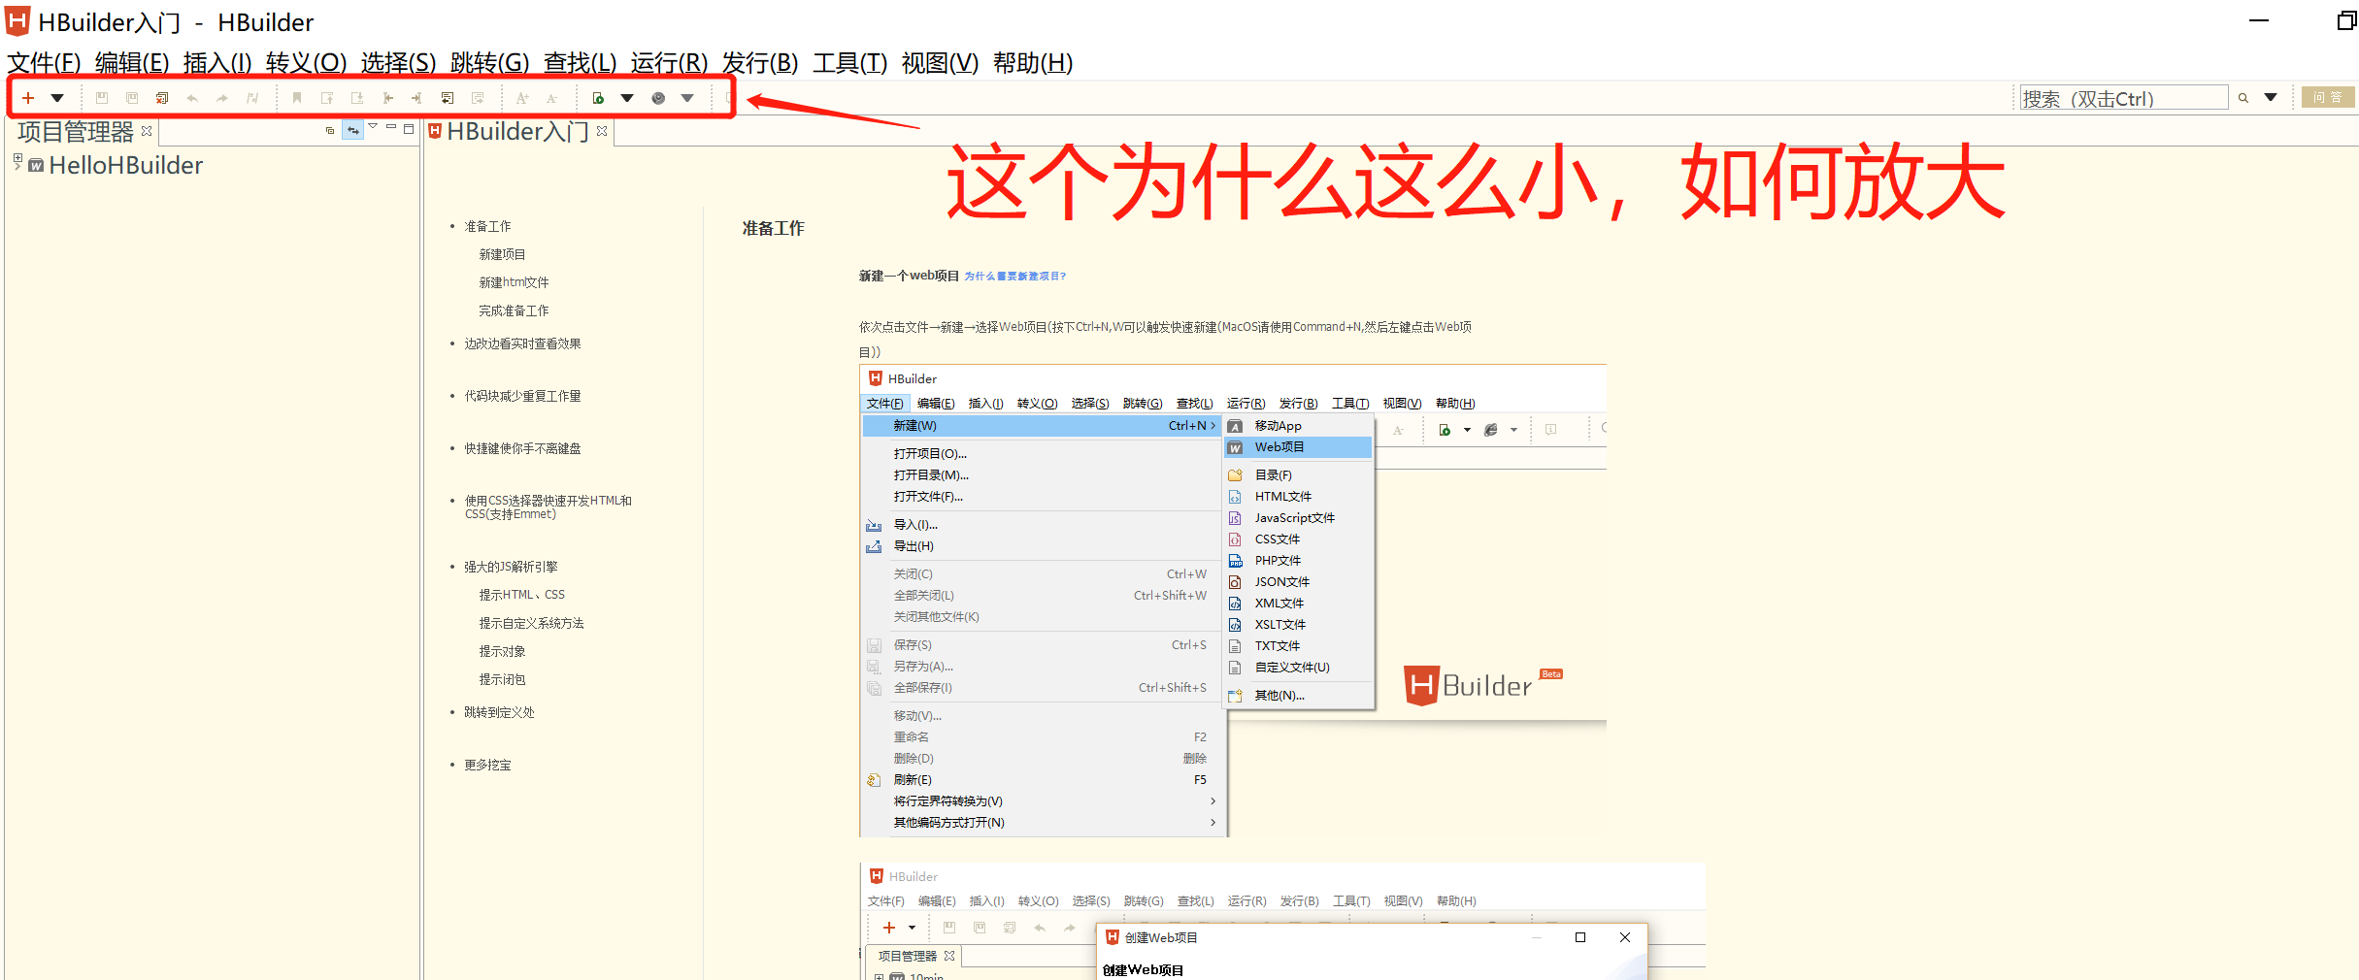Click the magnifier search icon
This screenshot has height=980, width=2359.
coord(2243,98)
